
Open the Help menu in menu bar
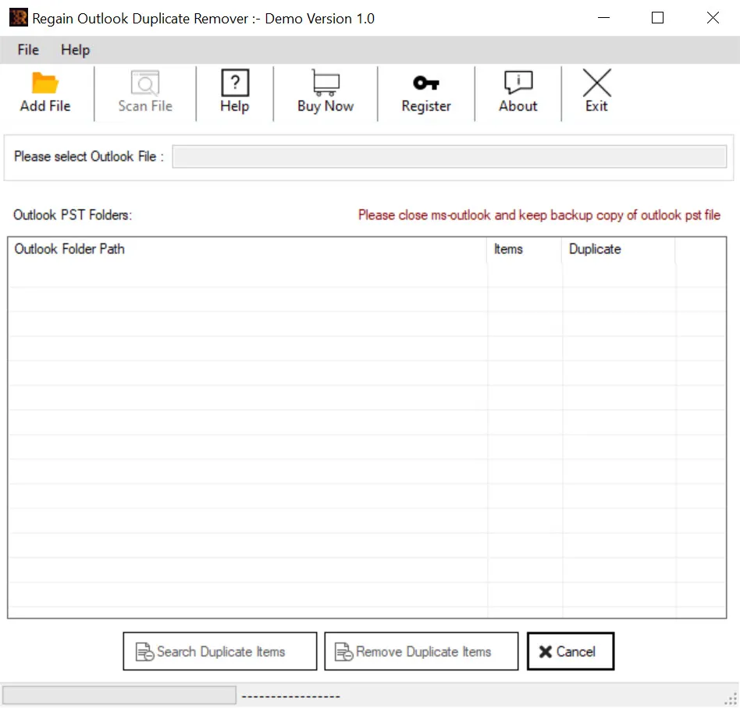pos(75,49)
